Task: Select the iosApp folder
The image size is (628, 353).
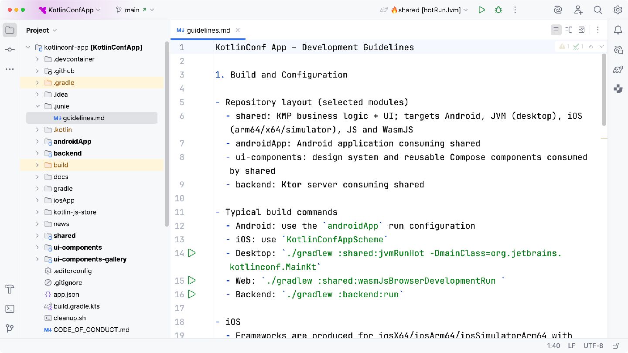Action: click(x=64, y=200)
